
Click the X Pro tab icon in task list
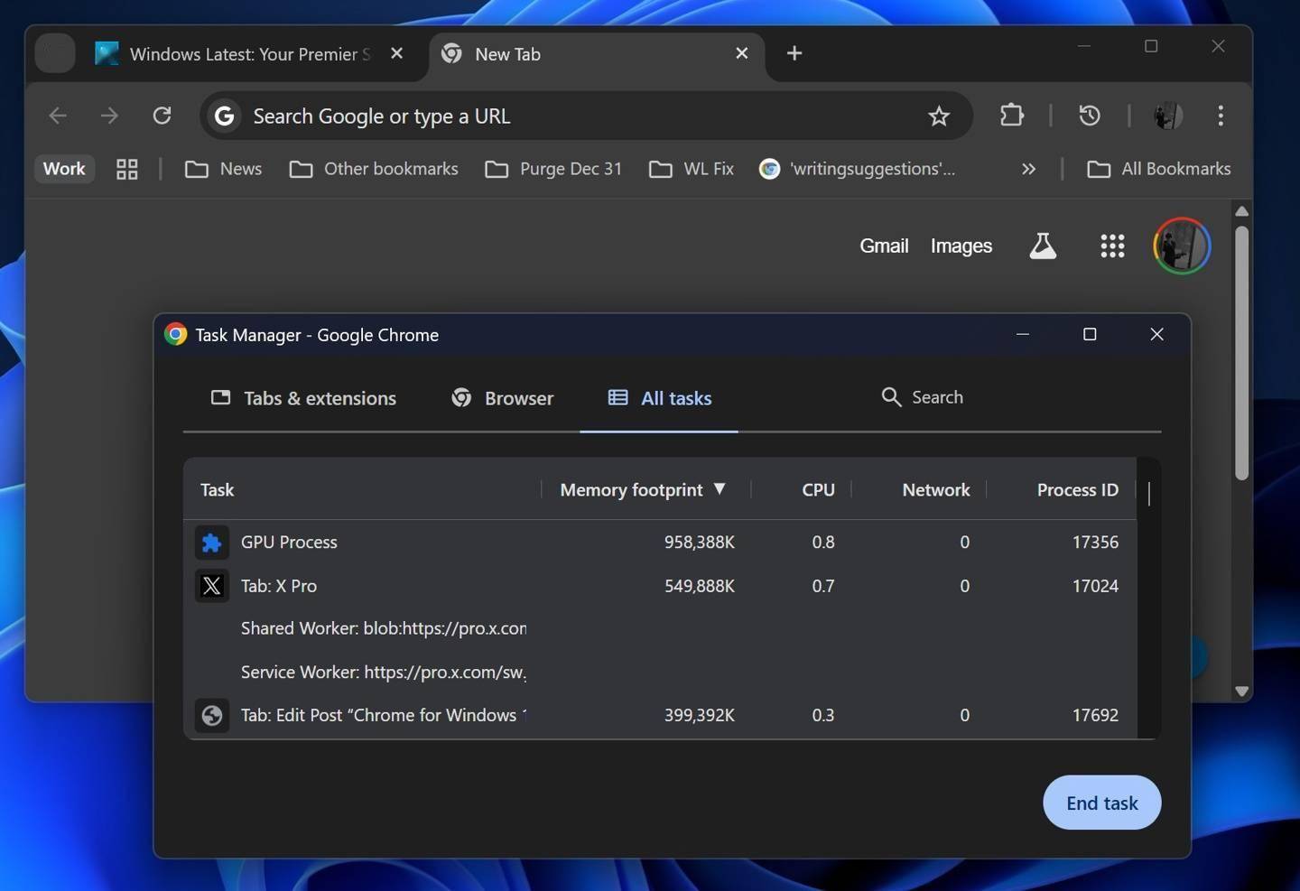point(212,586)
